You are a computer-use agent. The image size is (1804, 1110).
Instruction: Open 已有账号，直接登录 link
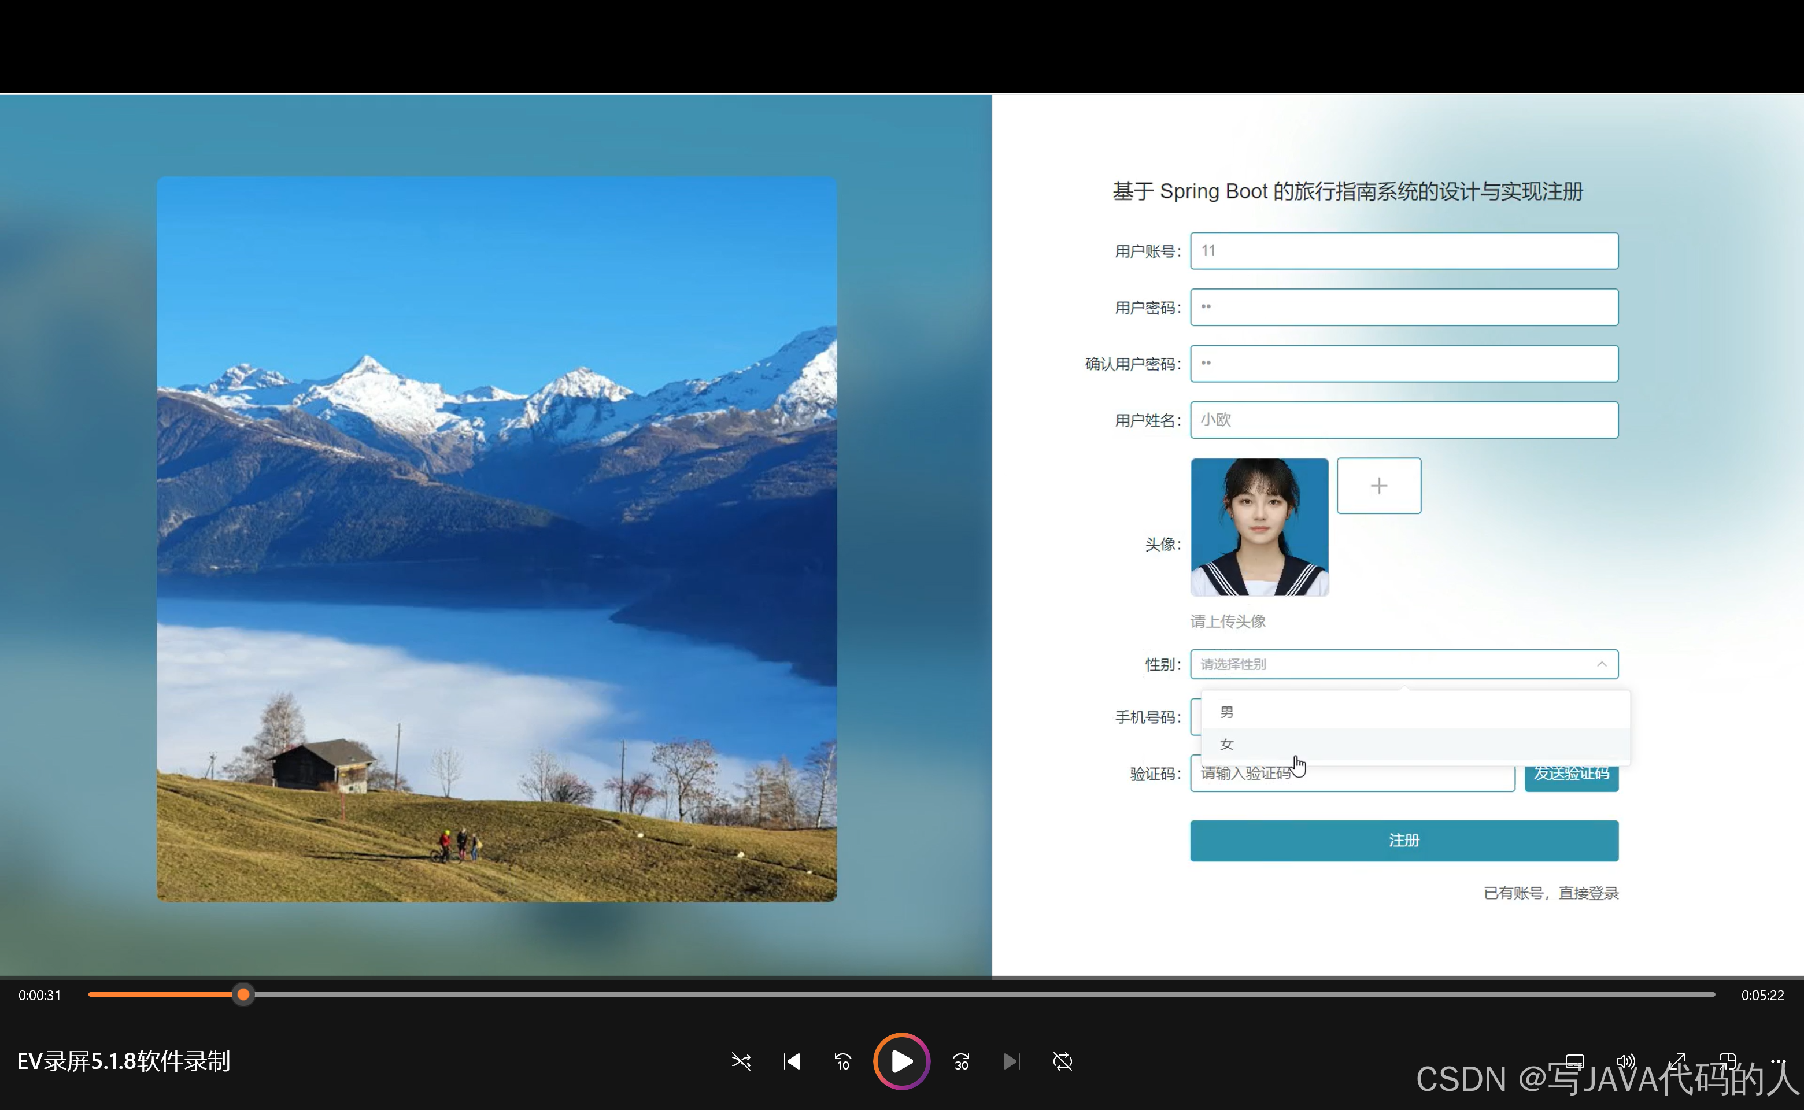1551,893
